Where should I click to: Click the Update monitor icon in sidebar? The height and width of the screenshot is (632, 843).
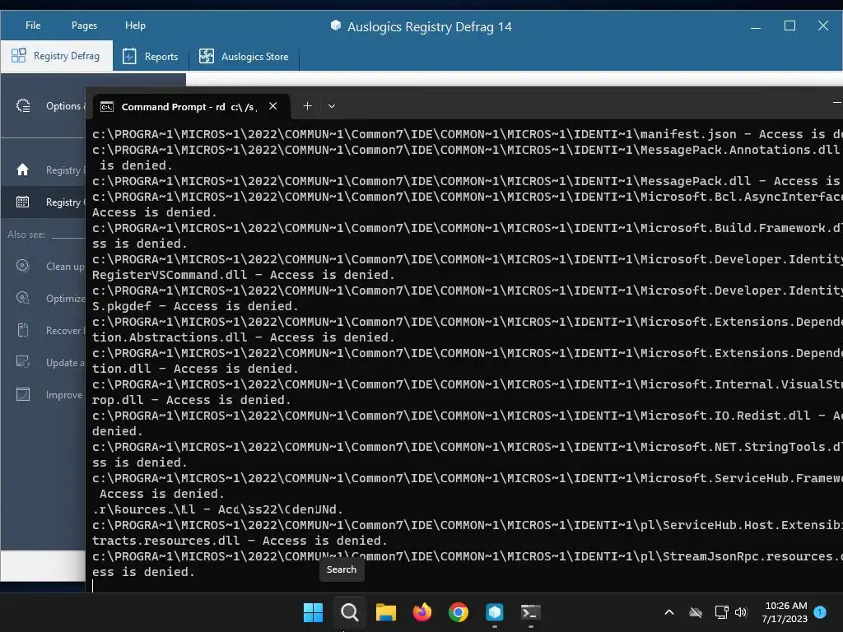(x=22, y=362)
